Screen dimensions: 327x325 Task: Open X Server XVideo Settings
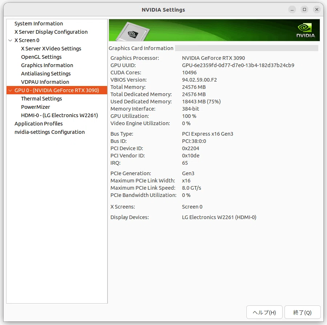51,49
